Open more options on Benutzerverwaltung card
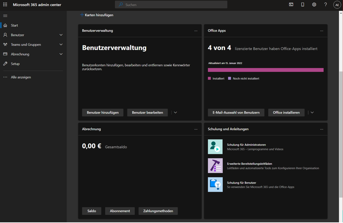 pyautogui.click(x=196, y=31)
